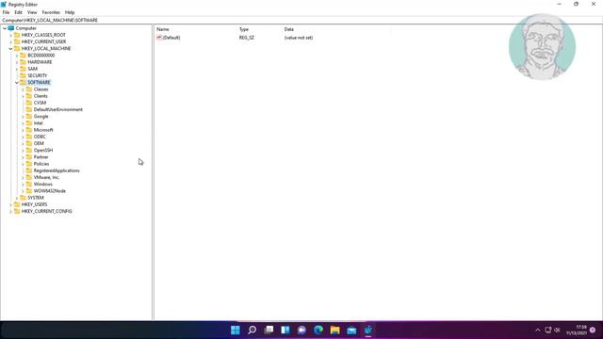Select the VMware, Inc. key
The width and height of the screenshot is (603, 339).
point(46,178)
